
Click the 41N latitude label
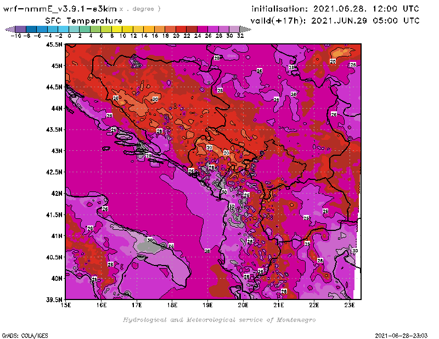[57, 236]
